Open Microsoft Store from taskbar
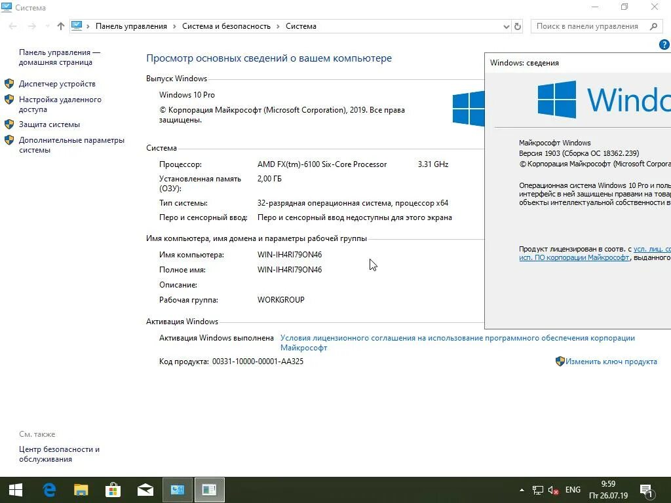 point(113,490)
